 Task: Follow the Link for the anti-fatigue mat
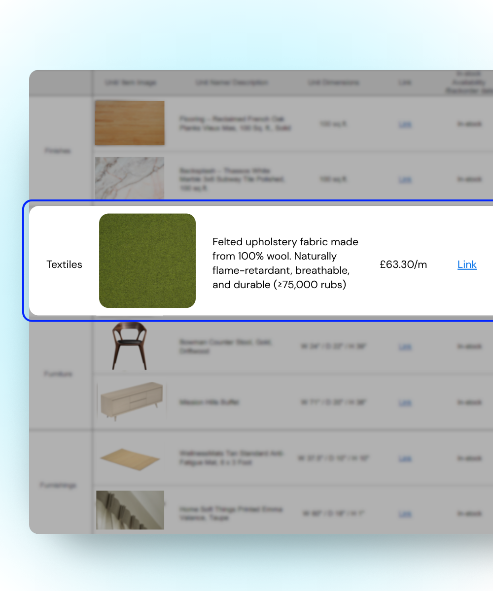coord(405,458)
